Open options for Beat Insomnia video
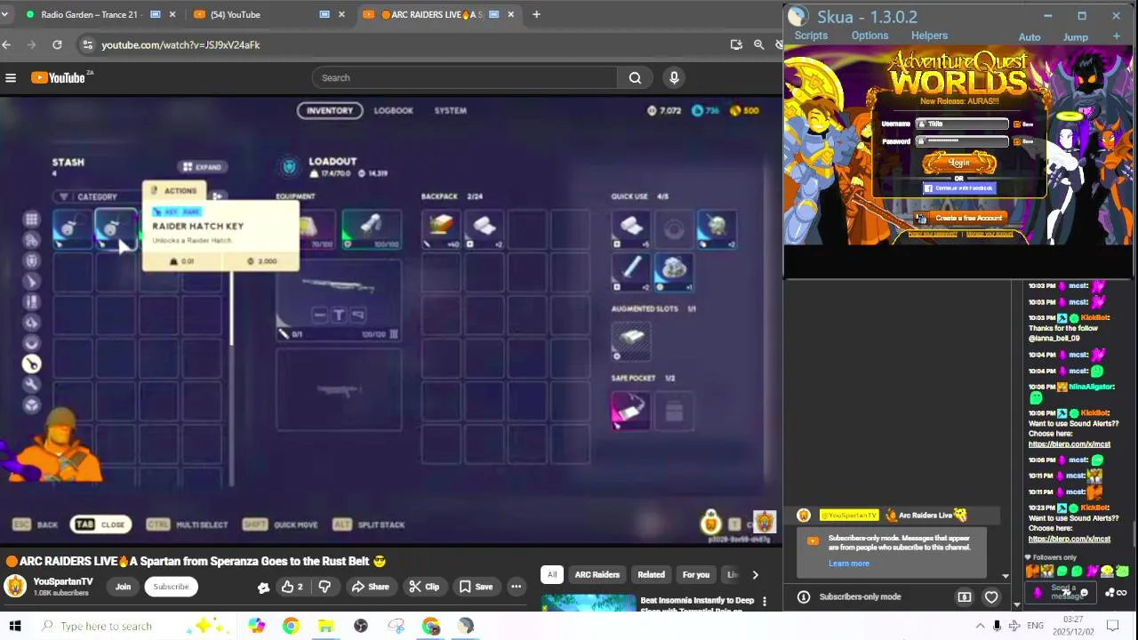 (764, 602)
